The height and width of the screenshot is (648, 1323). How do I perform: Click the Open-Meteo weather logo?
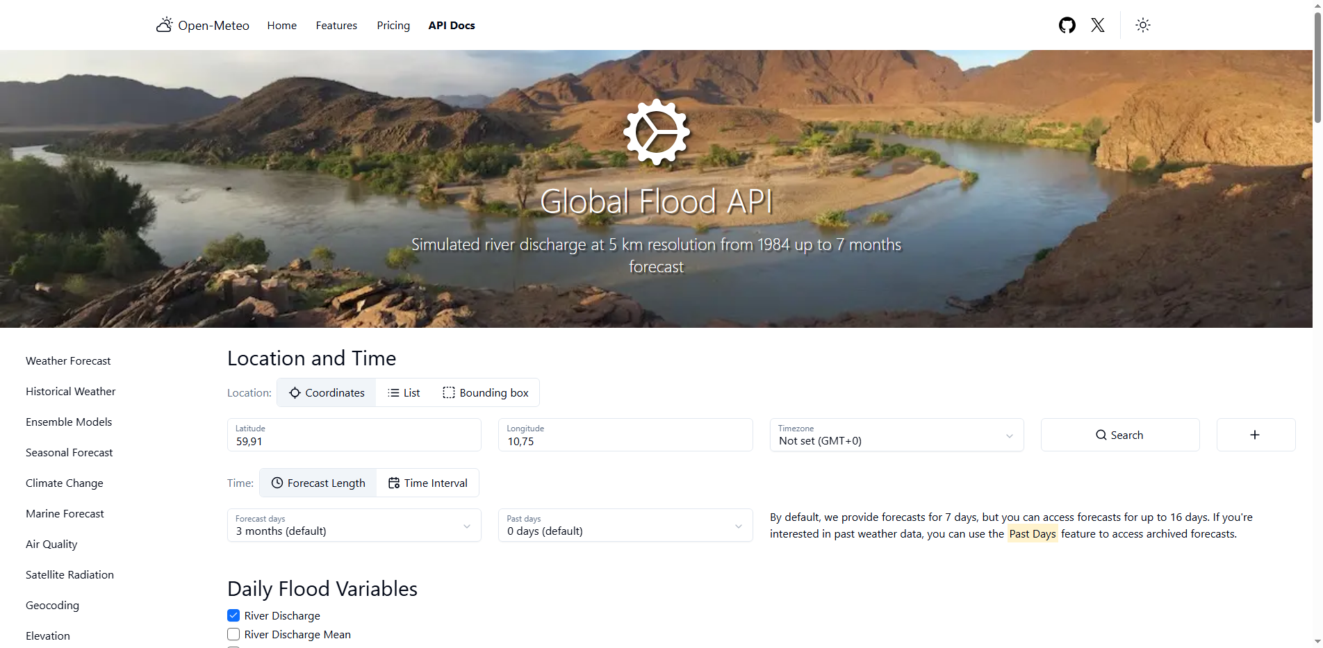tap(165, 24)
